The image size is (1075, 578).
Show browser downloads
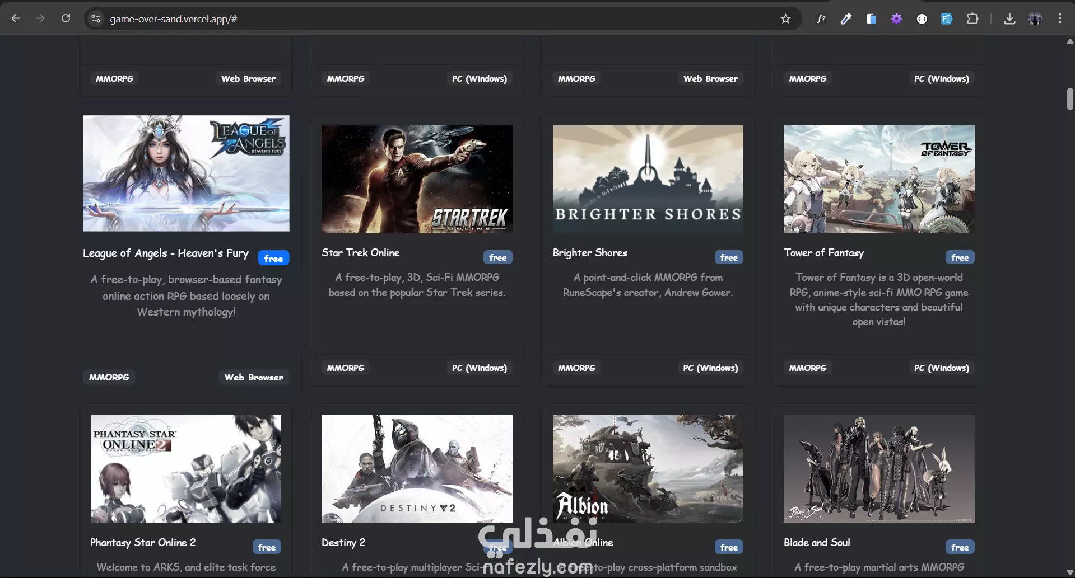click(1009, 18)
